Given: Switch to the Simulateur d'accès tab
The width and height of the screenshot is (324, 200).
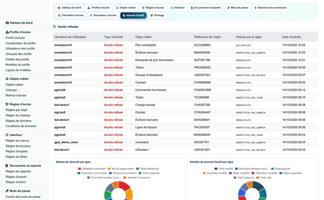Looking at the screenshot, I should (x=103, y=15).
